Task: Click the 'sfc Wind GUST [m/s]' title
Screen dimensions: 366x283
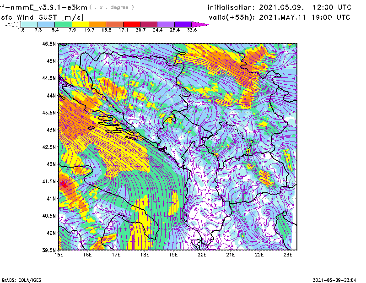Action: click(42, 17)
